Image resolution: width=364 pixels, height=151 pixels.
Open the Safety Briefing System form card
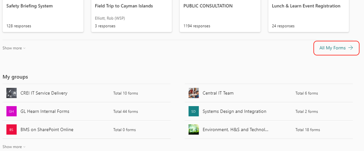coord(43,16)
